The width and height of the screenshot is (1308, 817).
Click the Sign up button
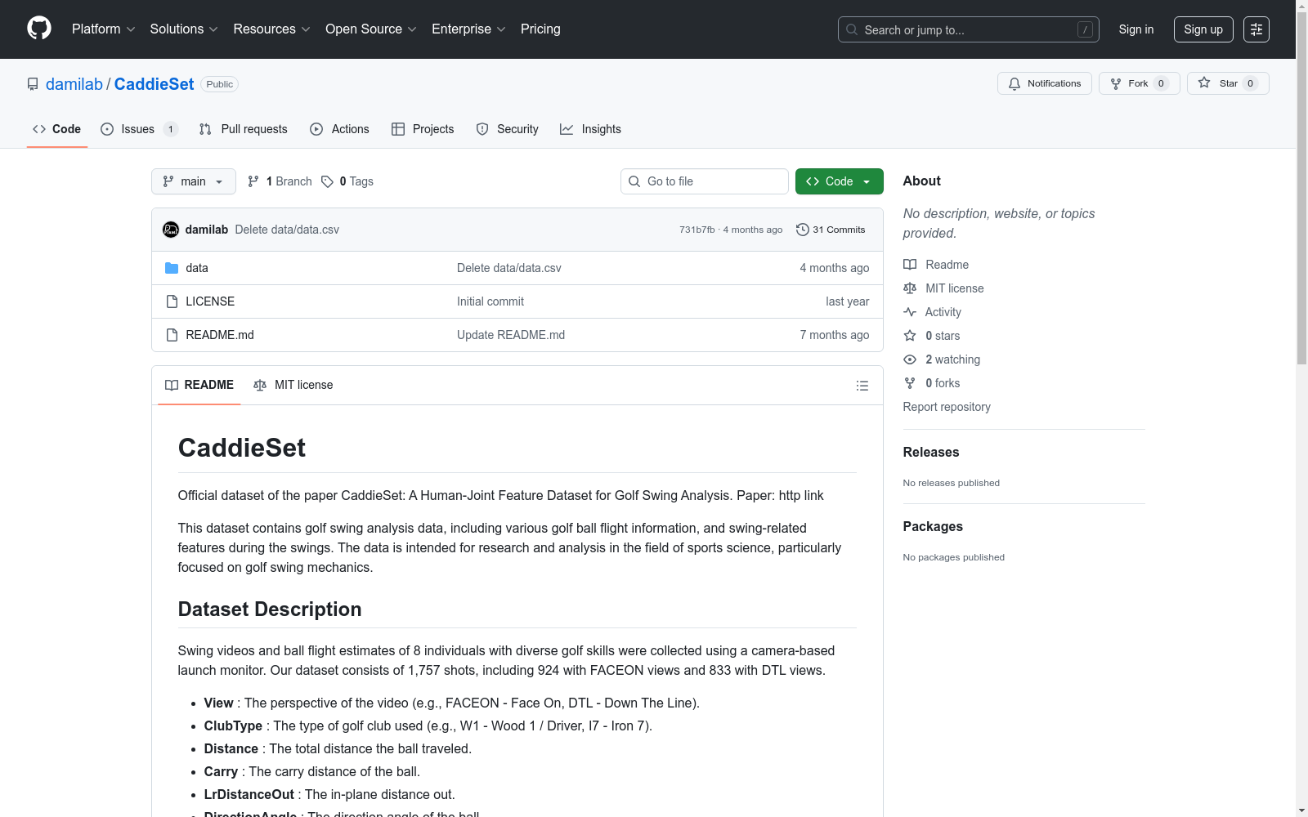tap(1203, 29)
